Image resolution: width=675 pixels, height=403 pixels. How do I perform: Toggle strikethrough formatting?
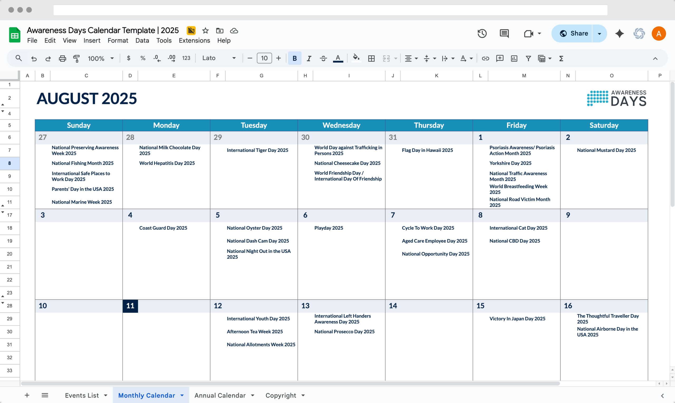point(323,58)
